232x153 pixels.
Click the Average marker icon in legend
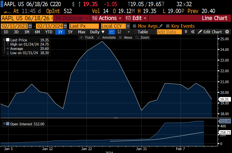click(8, 49)
